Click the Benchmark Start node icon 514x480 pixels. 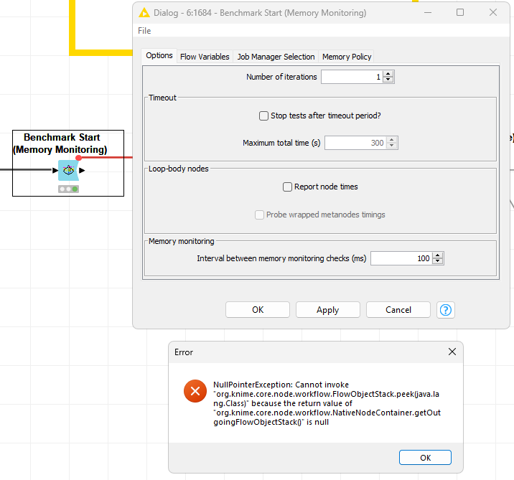tap(68, 171)
